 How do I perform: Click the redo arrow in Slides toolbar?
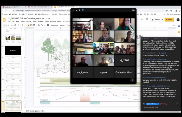coord(12,25)
